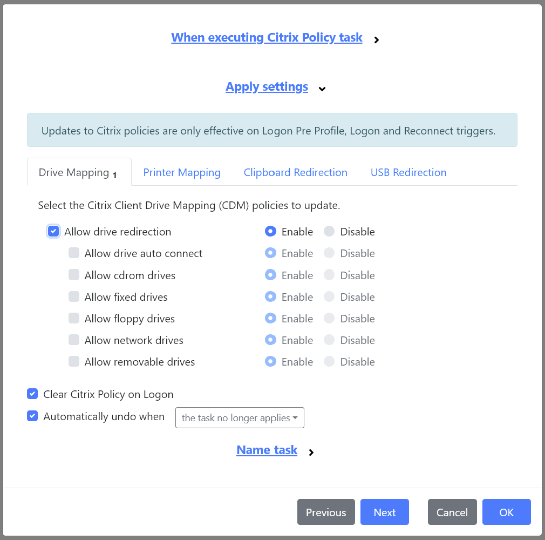
Task: Click the Next button
Action: [x=384, y=512]
